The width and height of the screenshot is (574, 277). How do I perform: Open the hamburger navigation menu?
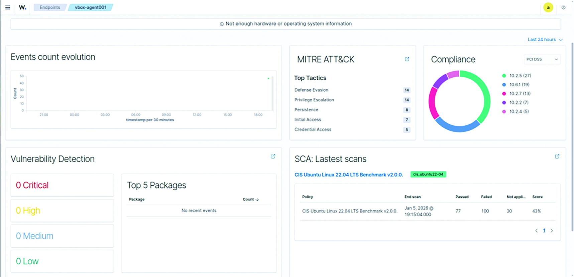pyautogui.click(x=8, y=7)
